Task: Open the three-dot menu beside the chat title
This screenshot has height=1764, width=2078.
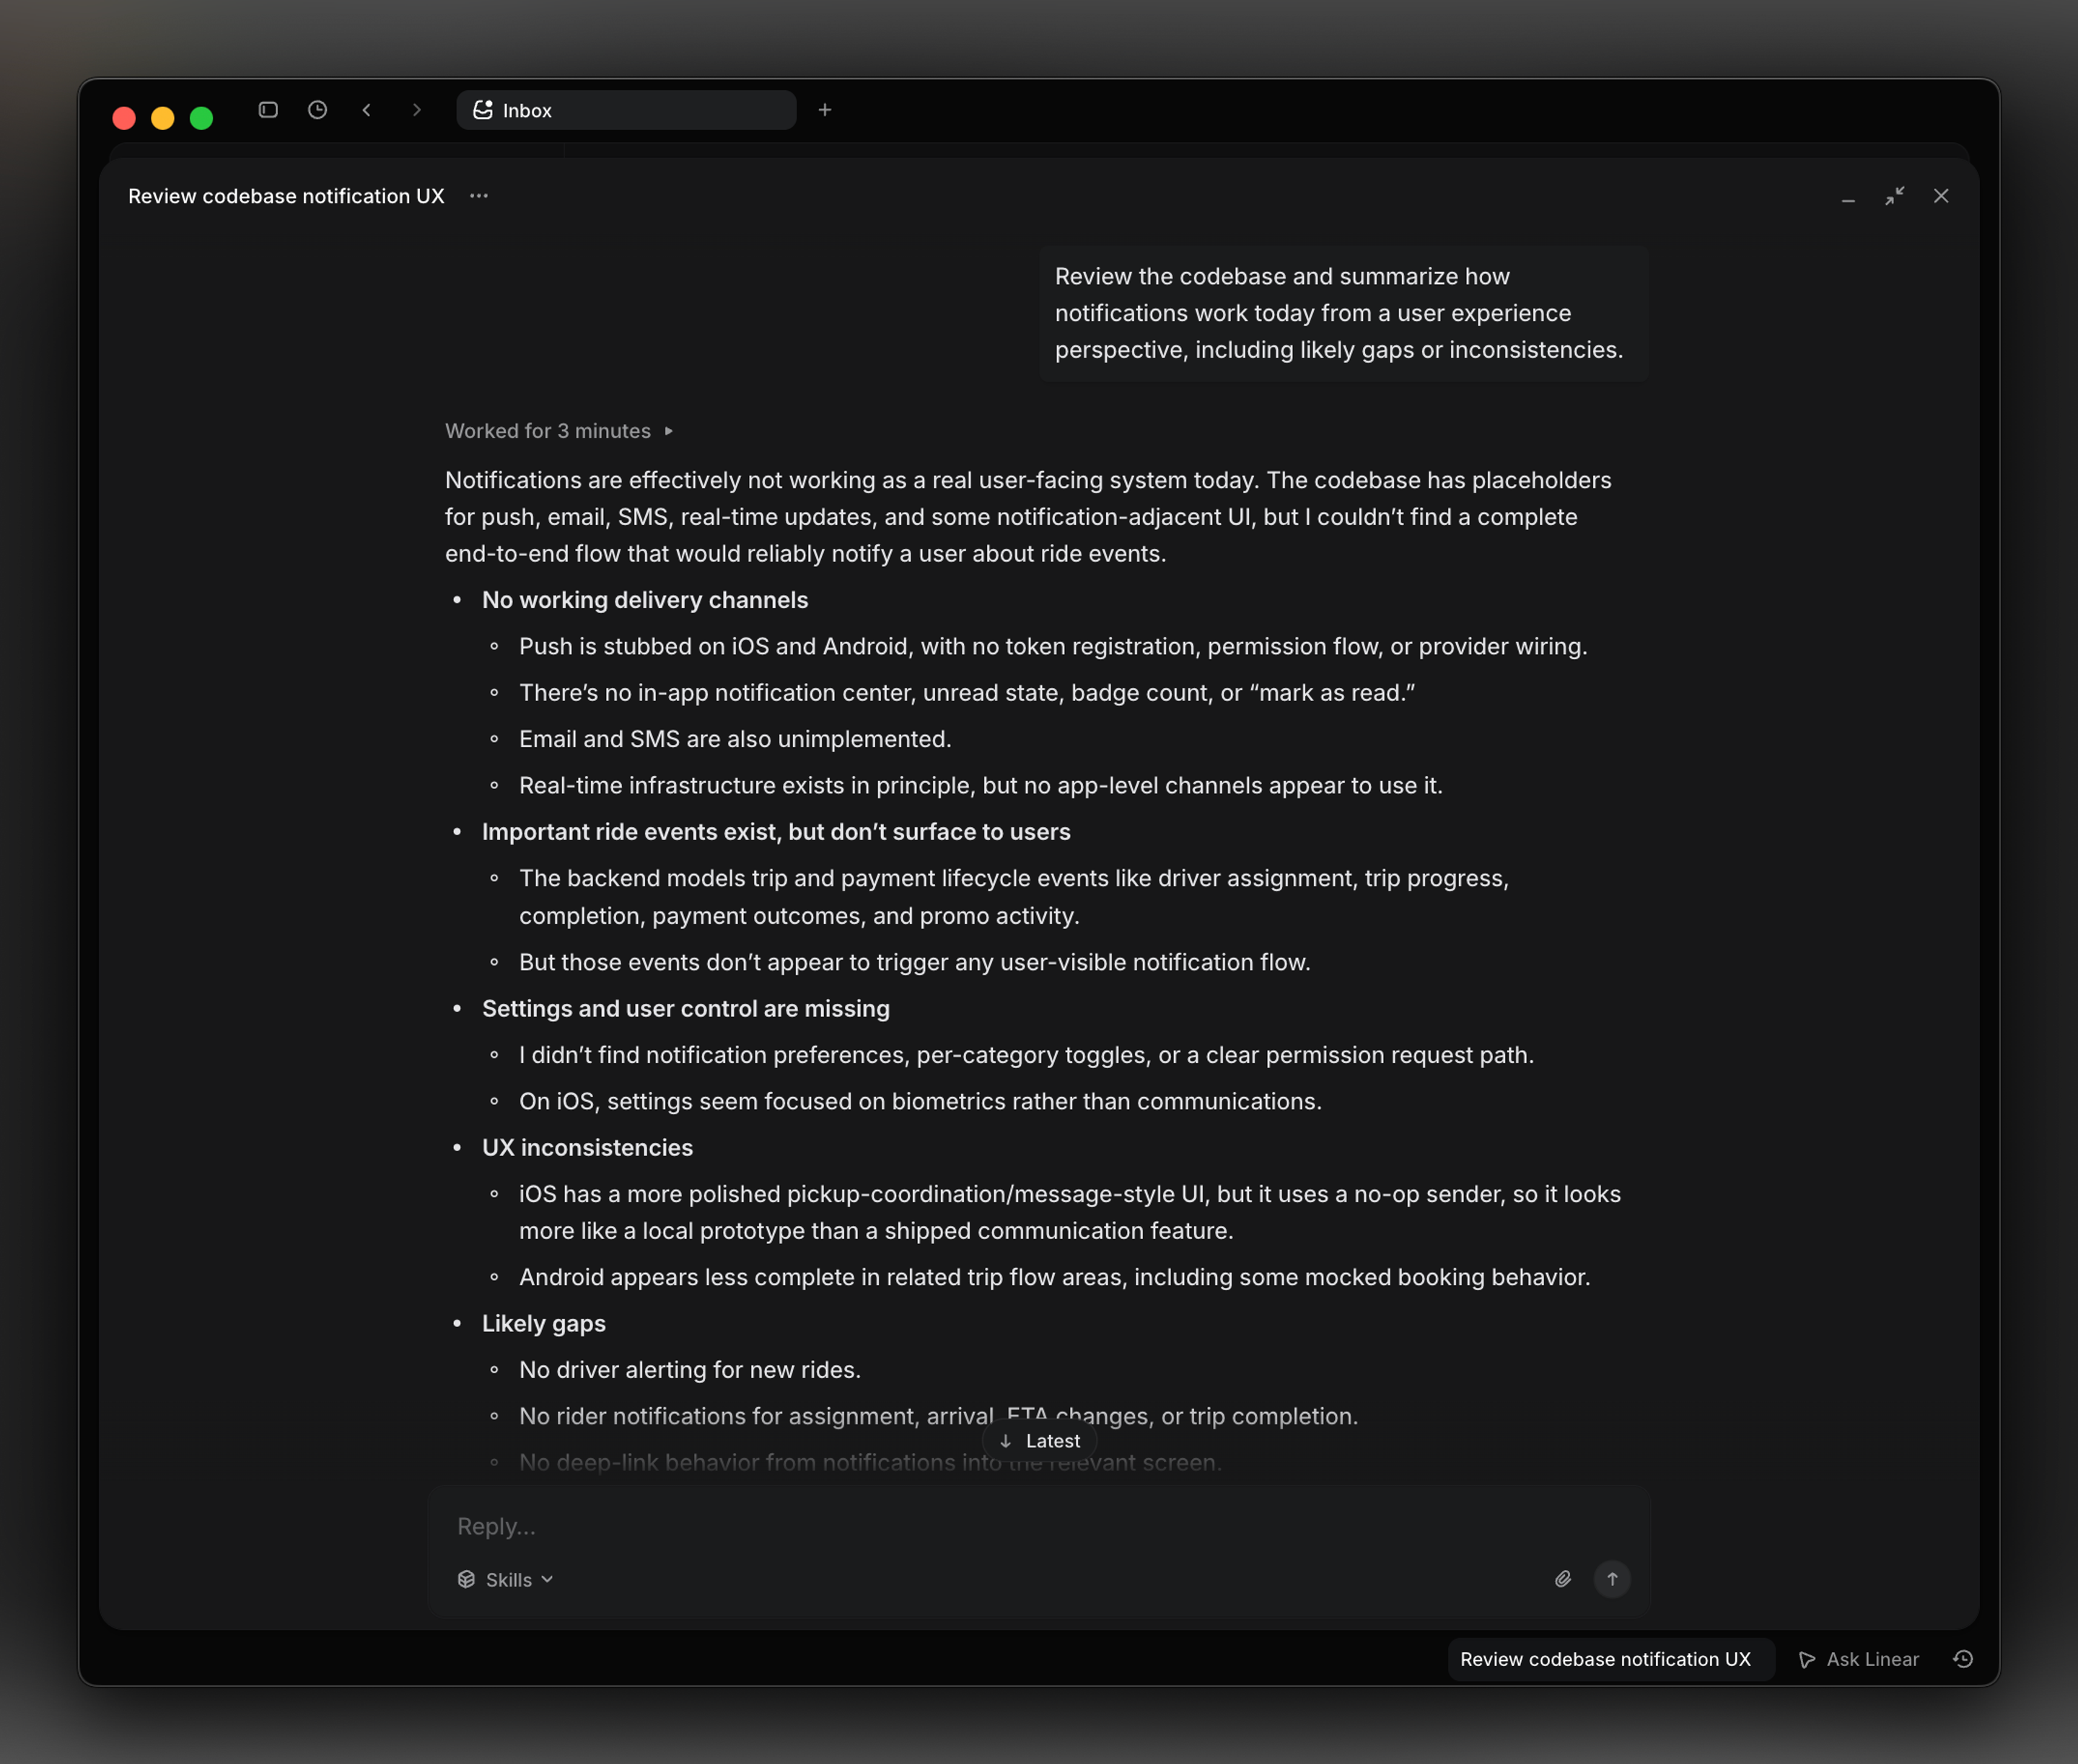Action: click(x=479, y=196)
